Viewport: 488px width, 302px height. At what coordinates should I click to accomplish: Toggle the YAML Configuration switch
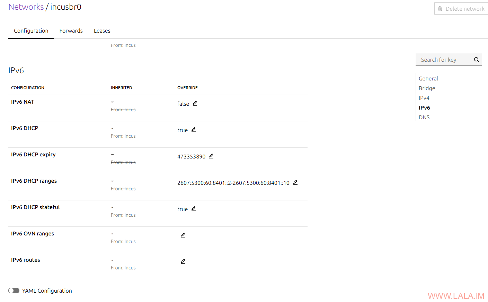pos(14,291)
